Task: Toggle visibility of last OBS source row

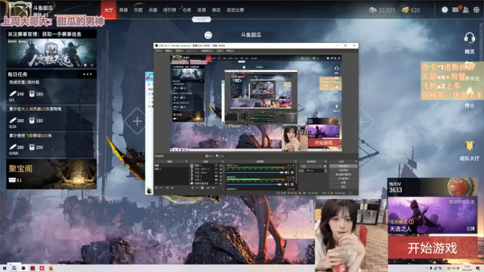Action: (217, 183)
